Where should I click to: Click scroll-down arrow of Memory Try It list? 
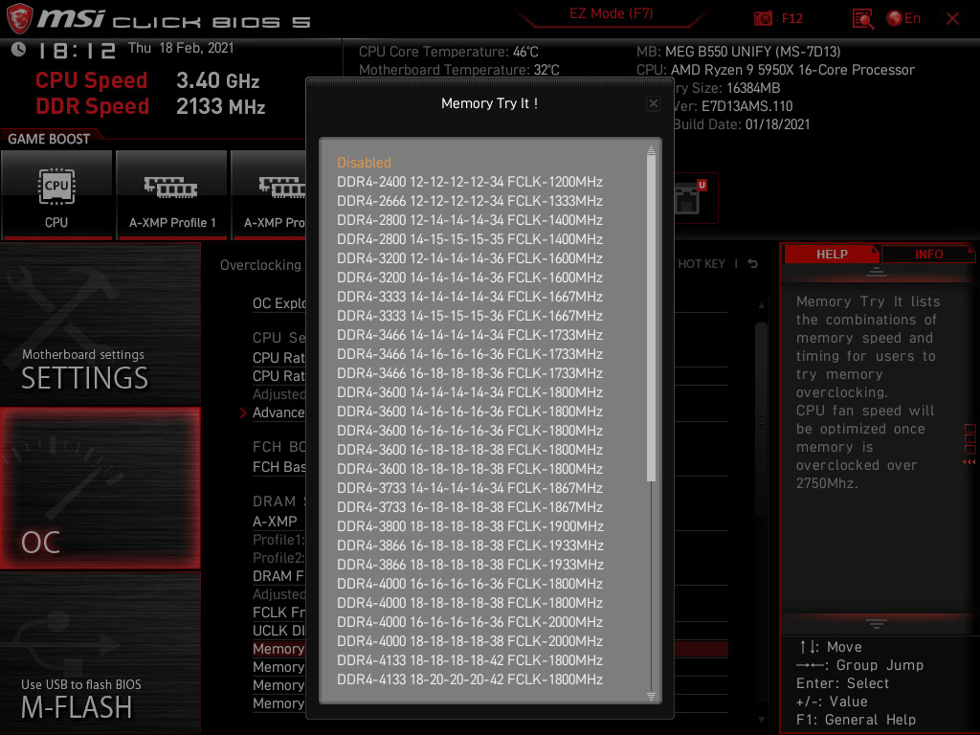tap(651, 697)
